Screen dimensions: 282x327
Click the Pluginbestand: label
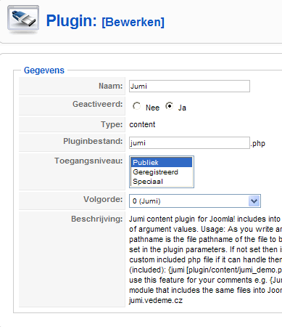click(93, 141)
